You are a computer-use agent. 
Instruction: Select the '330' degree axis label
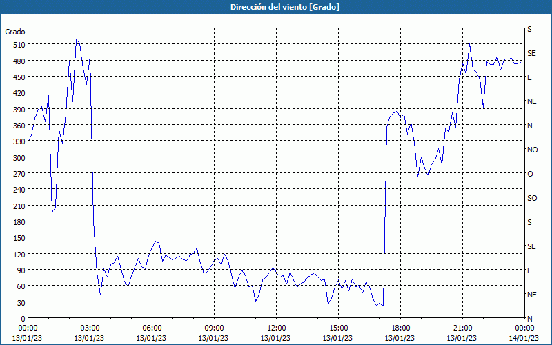coord(19,141)
